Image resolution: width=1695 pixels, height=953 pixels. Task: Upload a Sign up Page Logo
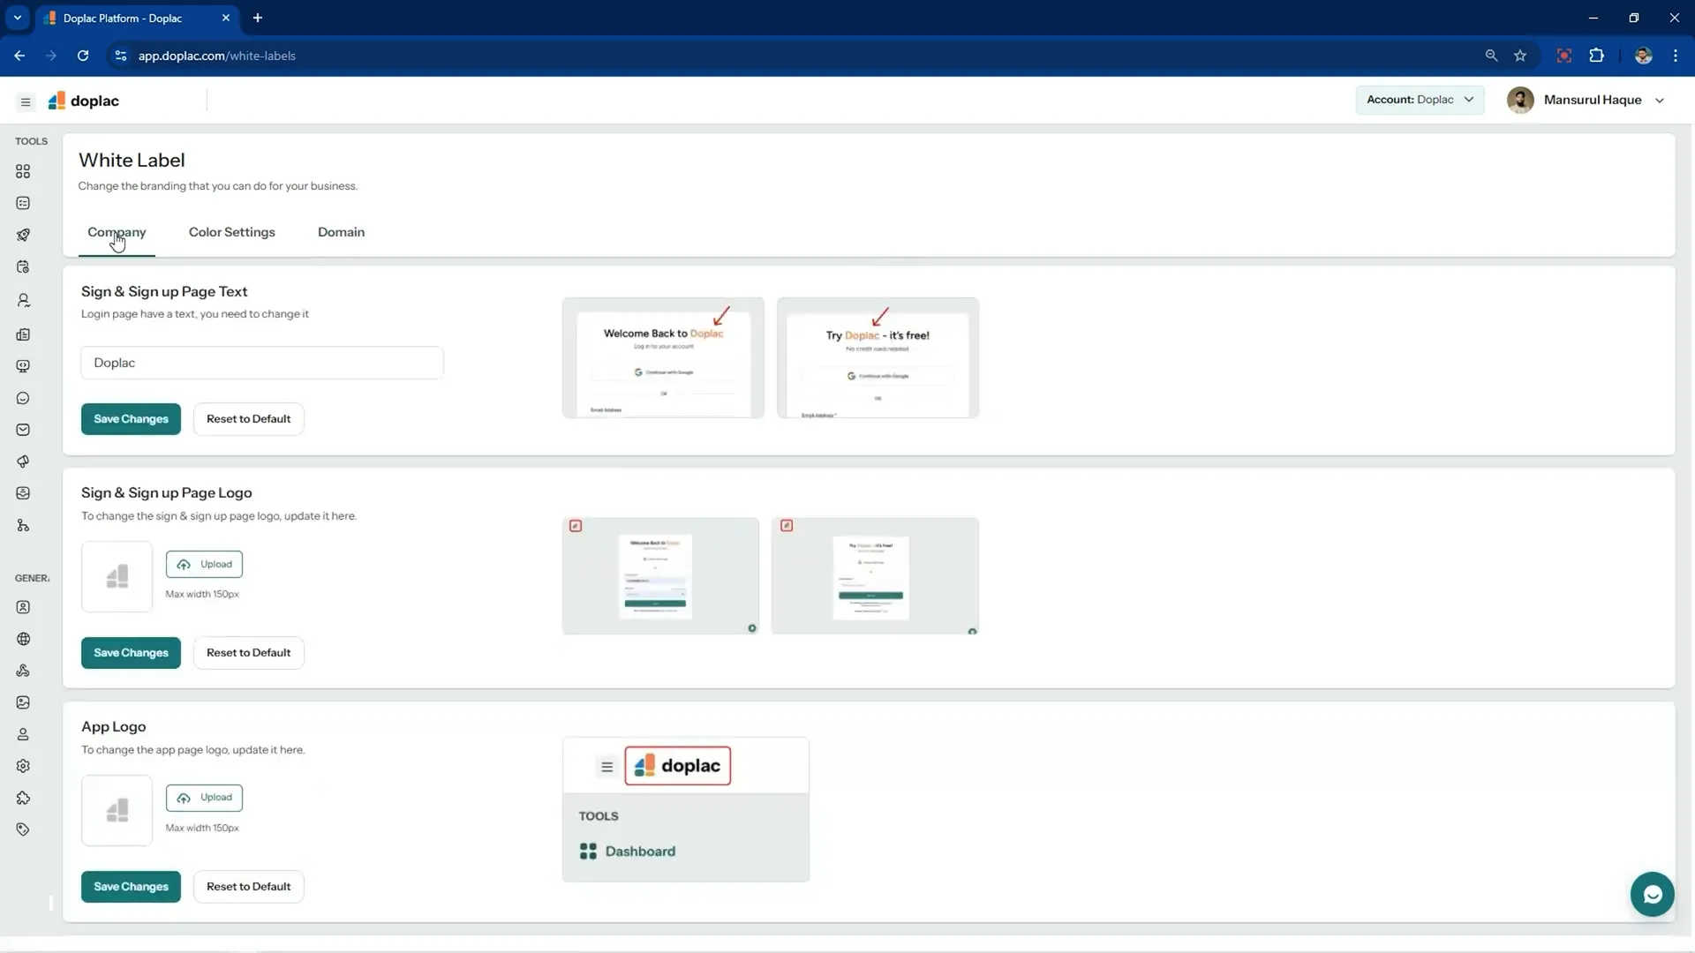(x=204, y=565)
